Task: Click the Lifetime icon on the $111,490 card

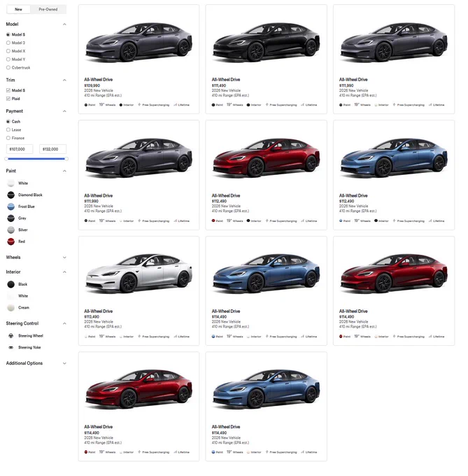Action: click(x=303, y=105)
